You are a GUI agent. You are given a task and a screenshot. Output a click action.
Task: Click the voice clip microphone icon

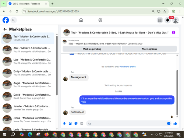point(64,123)
